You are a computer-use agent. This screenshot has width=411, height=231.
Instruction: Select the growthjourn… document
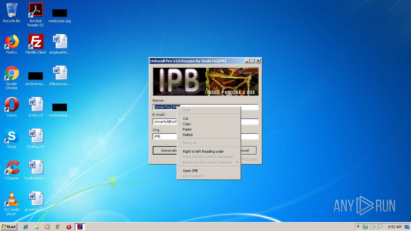[36, 201]
